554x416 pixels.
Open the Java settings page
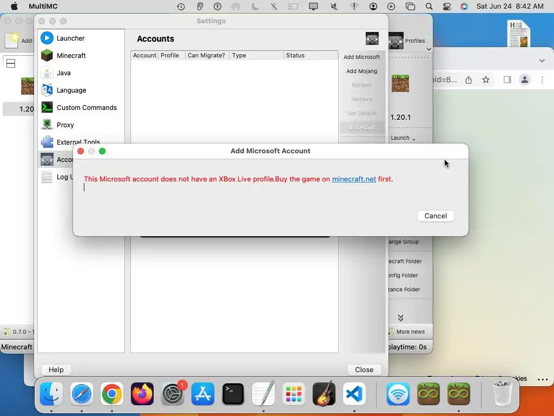[x=64, y=73]
